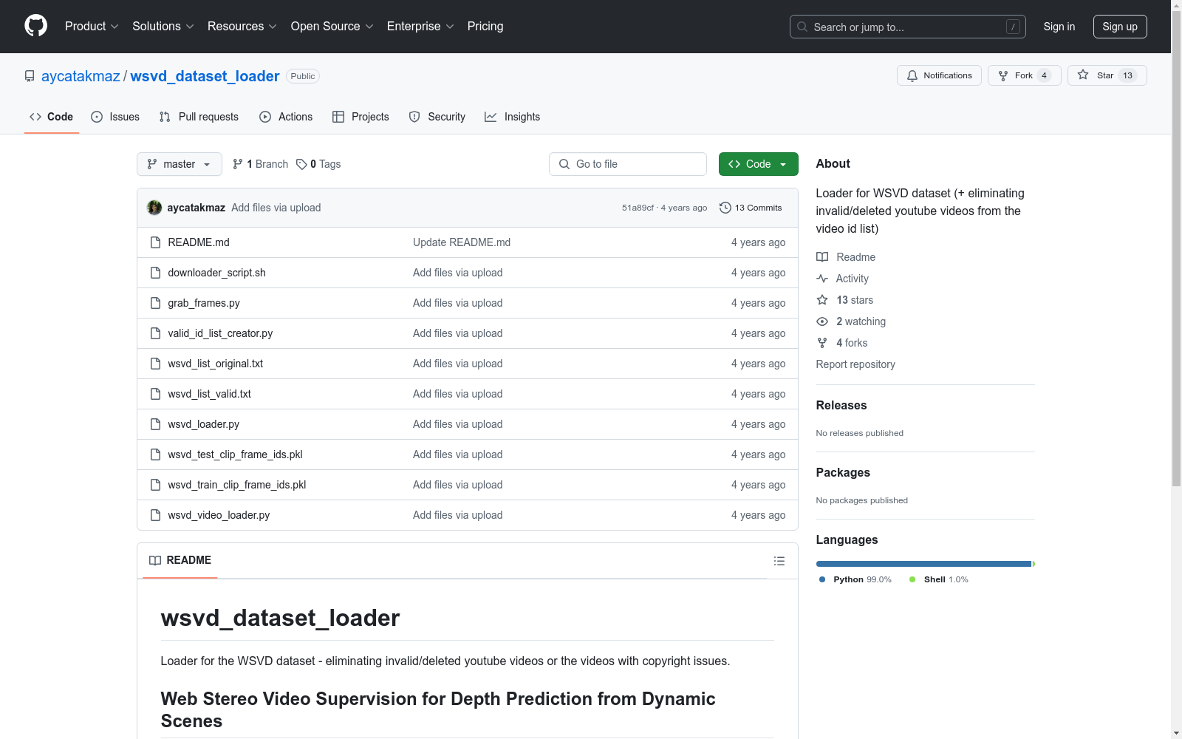Screen dimensions: 1182x739
Task: Switch to the Pull requests tab
Action: (199, 117)
